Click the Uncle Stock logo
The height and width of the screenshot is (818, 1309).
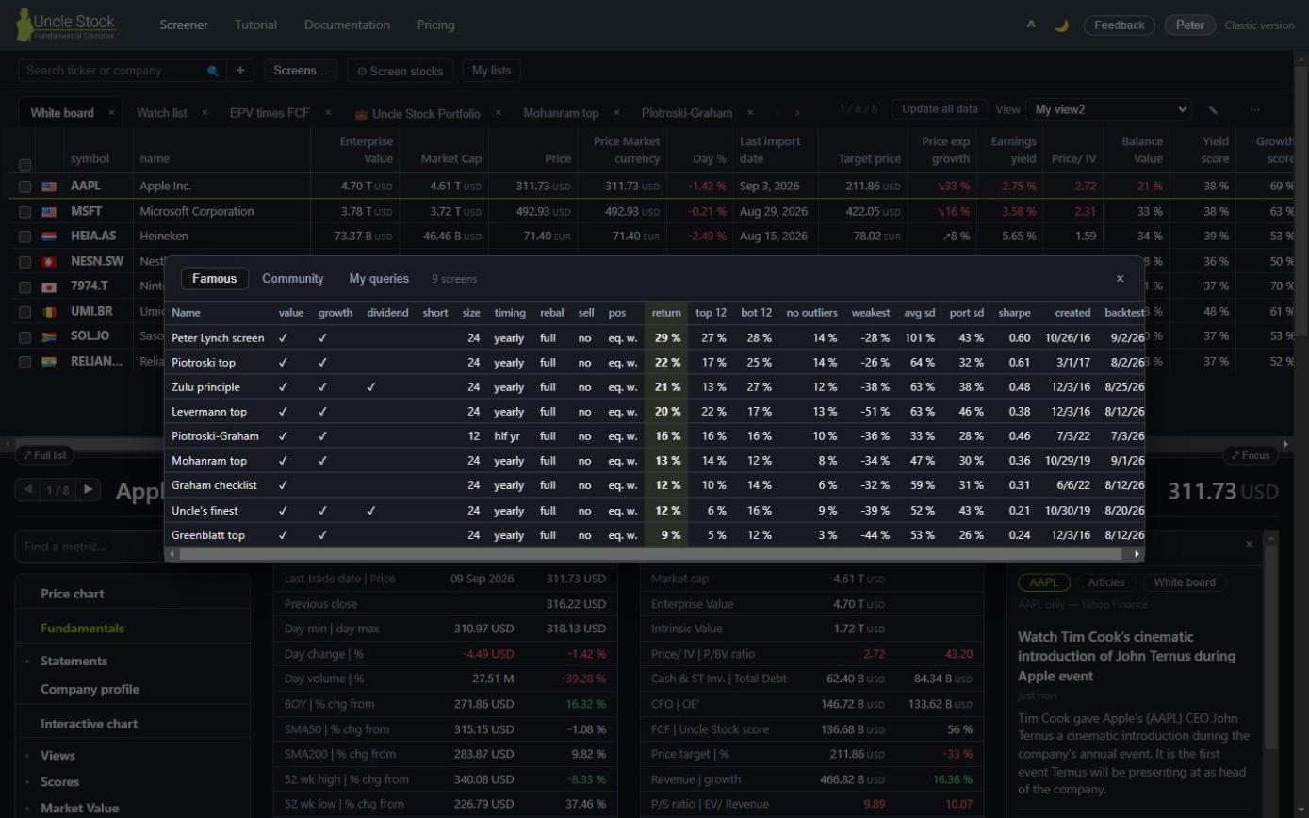(x=66, y=25)
